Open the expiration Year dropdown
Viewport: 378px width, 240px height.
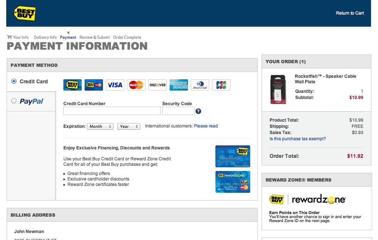pyautogui.click(x=129, y=126)
